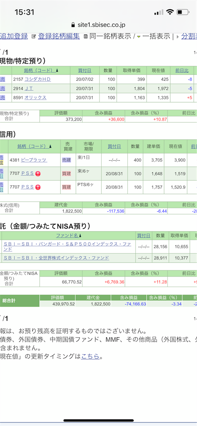
Task: Follow the こちら link in the footer note
Action: pos(90,357)
